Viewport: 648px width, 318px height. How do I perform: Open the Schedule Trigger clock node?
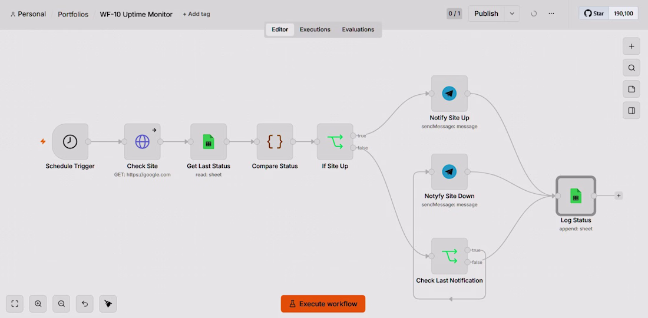[x=70, y=142]
